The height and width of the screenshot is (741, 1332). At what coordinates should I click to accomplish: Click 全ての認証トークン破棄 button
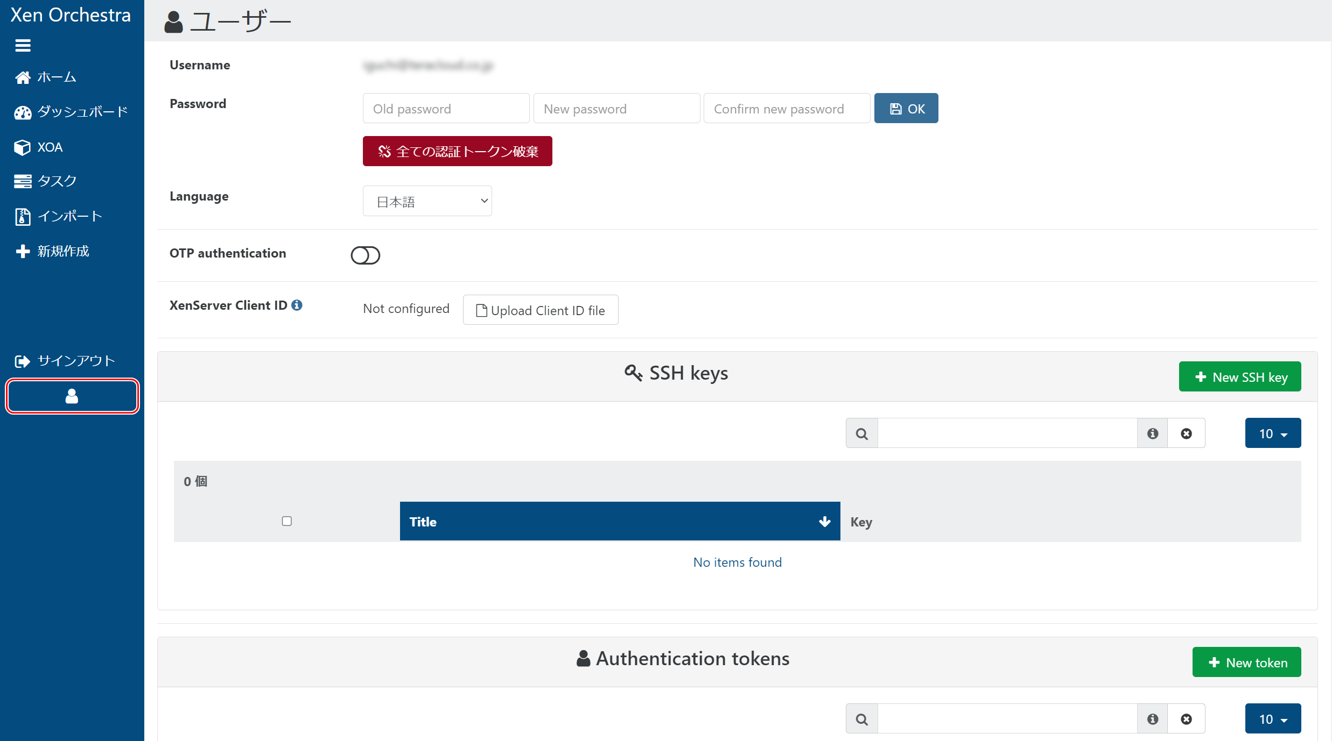click(458, 151)
